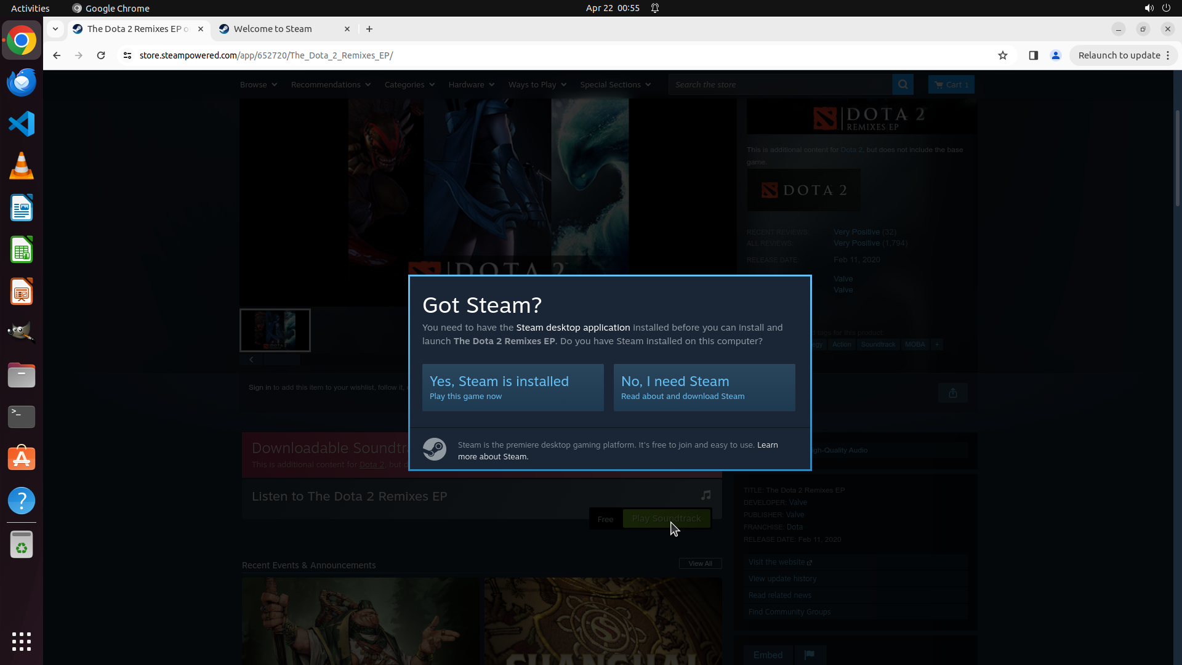Viewport: 1182px width, 665px height.
Task: Open the tab search chevron
Action: [55, 29]
